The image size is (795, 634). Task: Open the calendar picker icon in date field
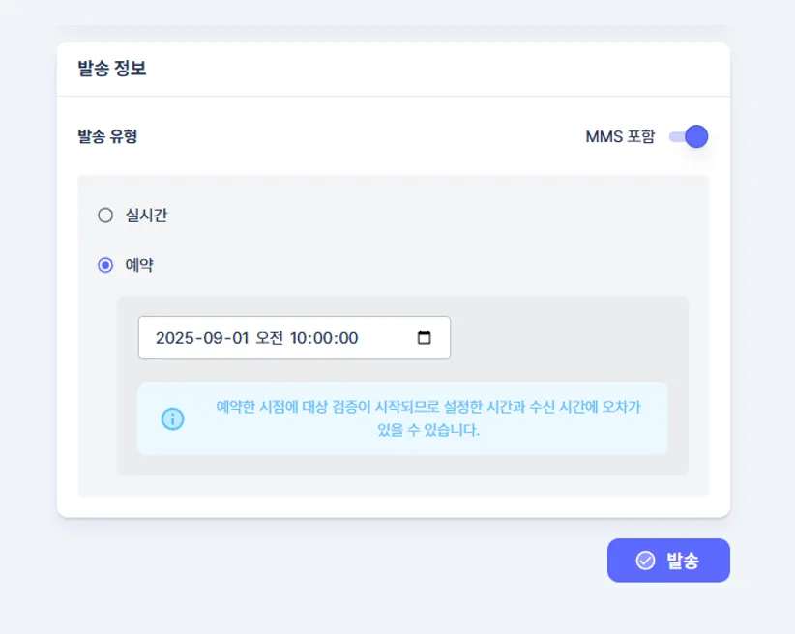pyautogui.click(x=424, y=338)
